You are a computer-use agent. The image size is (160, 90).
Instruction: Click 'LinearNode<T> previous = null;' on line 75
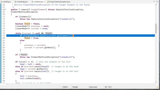[32, 26]
